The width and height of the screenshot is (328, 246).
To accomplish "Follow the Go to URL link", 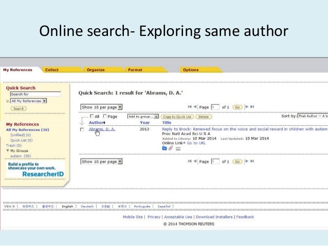I will (x=196, y=143).
